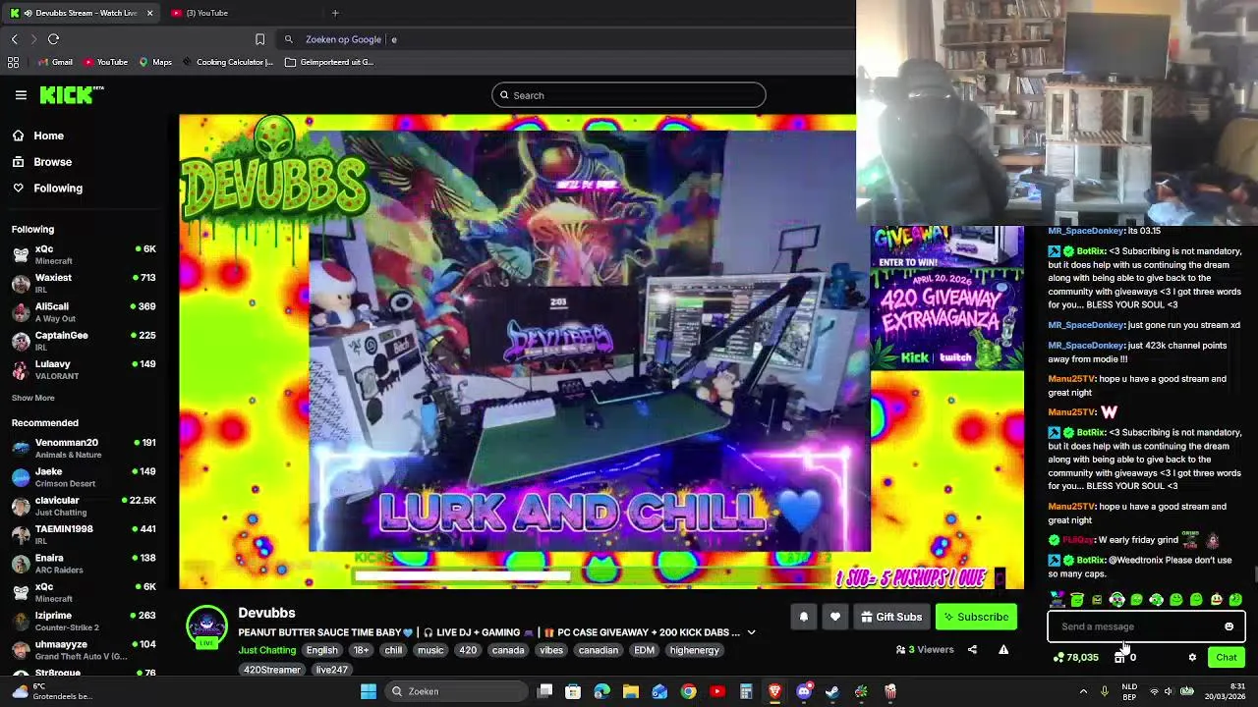
Task: Open Lulaavy VALORANT channel
Action: (x=85, y=369)
